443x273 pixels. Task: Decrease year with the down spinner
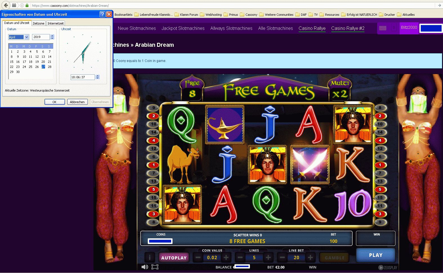tap(52, 38)
